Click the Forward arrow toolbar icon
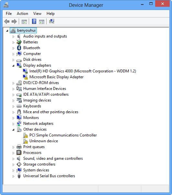This screenshot has height=195, width=172. [x=14, y=22]
